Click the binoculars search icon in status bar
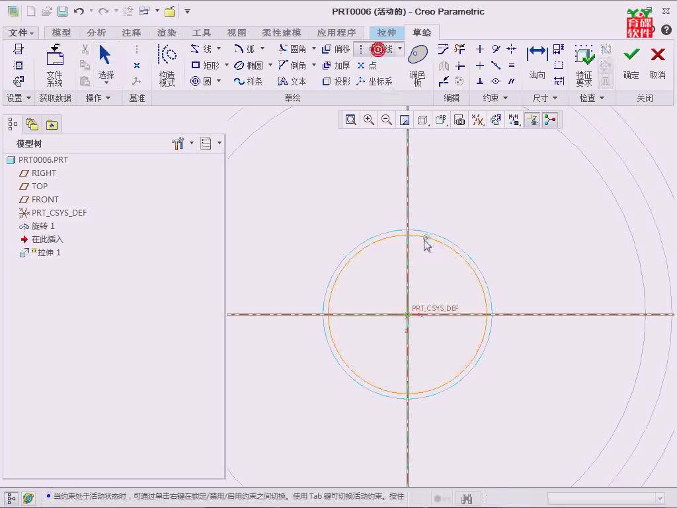This screenshot has height=508, width=677. click(467, 499)
